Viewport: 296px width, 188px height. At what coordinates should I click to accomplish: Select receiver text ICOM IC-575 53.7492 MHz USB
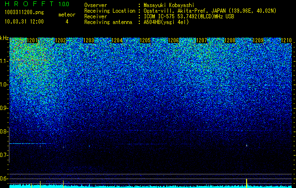[189, 16]
